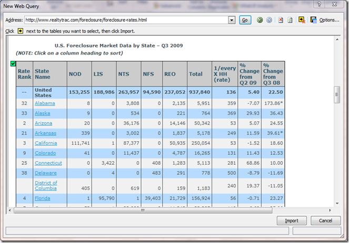Close the New Web Query dialog
The image size is (349, 243).
(x=334, y=4)
